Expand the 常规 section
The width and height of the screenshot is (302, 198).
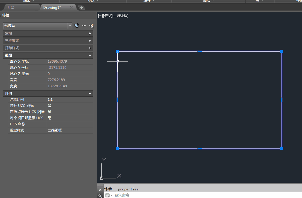coord(90,33)
